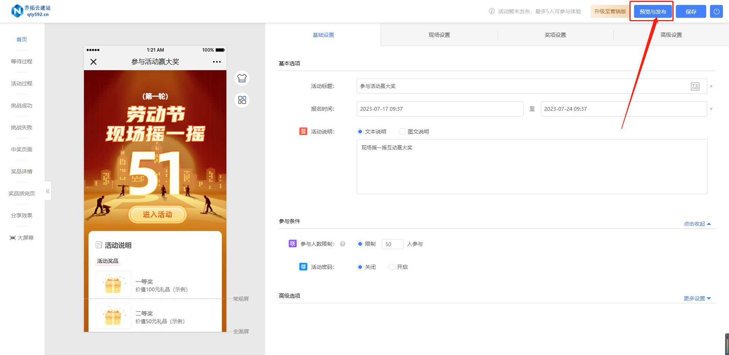
Task: Click the 活动标题 input field
Action: 532,86
